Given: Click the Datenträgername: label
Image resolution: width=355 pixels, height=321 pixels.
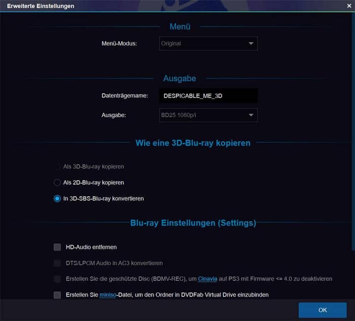Looking at the screenshot, I should (125, 95).
